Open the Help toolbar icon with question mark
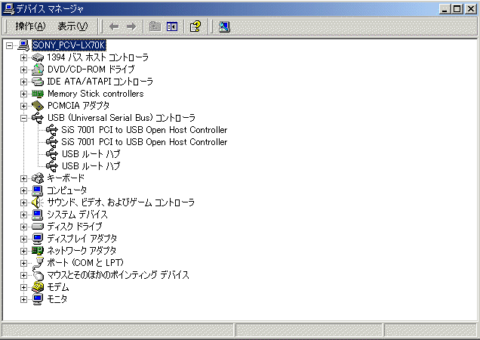Screen dimensions: 480x340 (x=195, y=26)
